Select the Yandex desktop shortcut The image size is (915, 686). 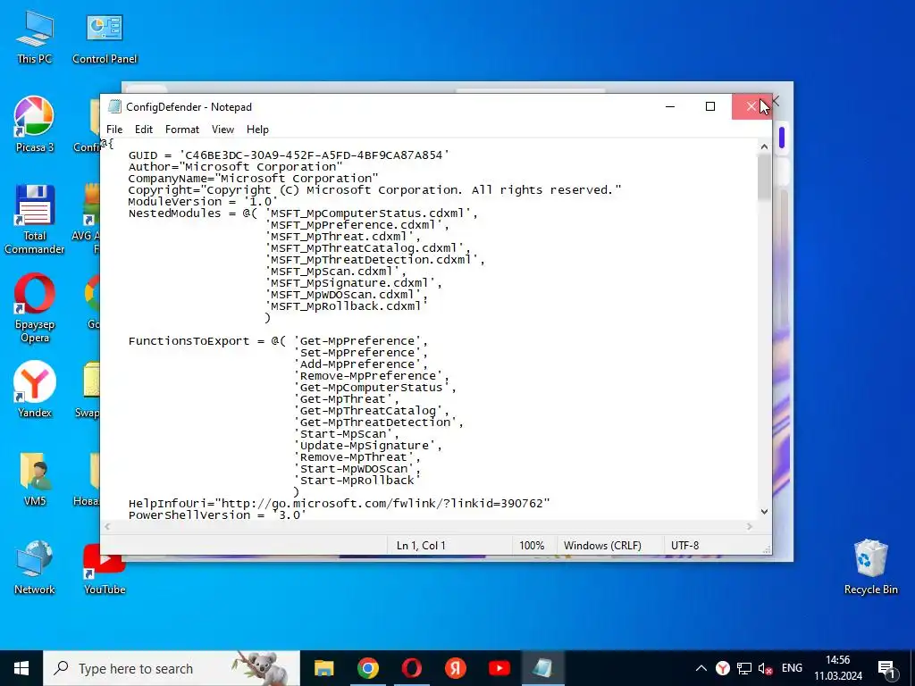(x=35, y=389)
